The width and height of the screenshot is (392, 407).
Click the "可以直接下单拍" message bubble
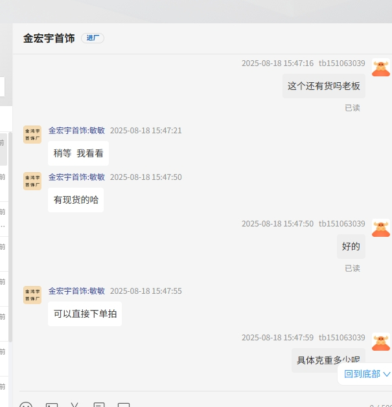click(85, 314)
